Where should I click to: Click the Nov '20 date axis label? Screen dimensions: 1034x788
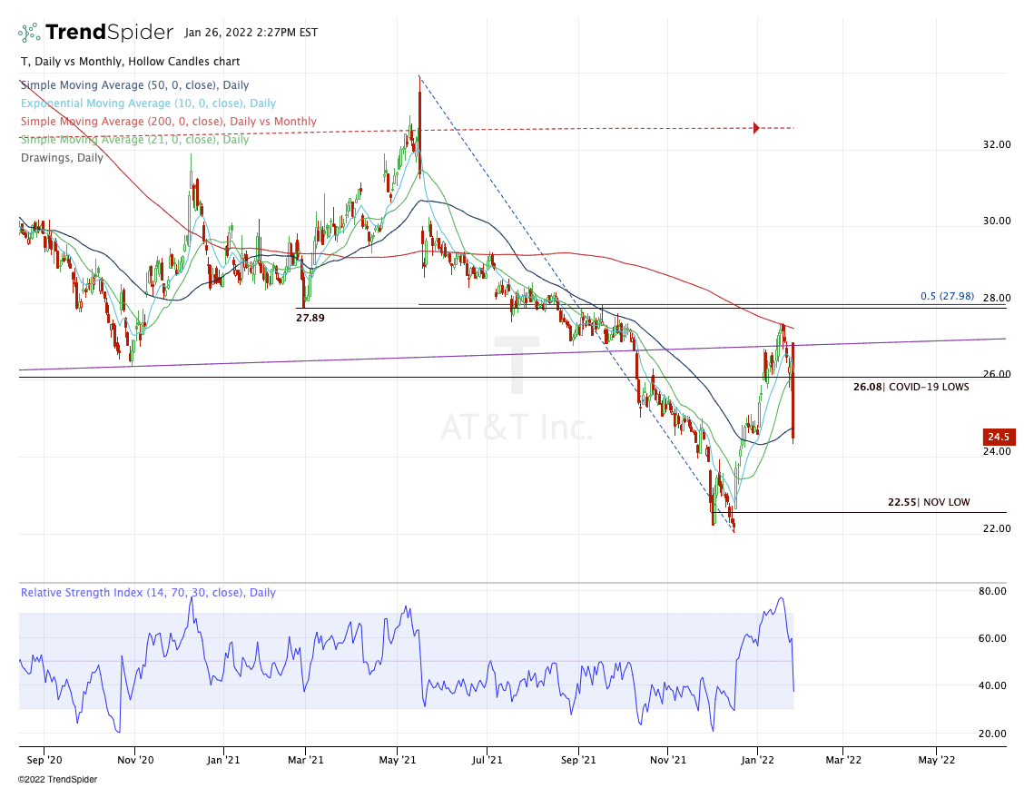coord(135,760)
